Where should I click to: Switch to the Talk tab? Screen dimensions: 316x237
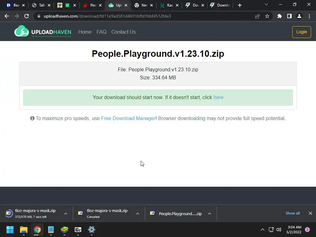pos(39,5)
